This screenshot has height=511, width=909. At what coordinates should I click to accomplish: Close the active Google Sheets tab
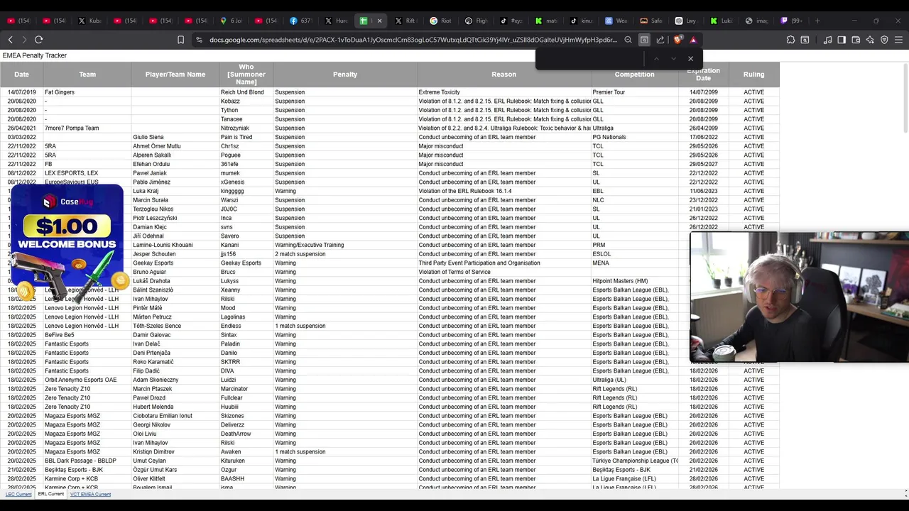[x=379, y=21]
